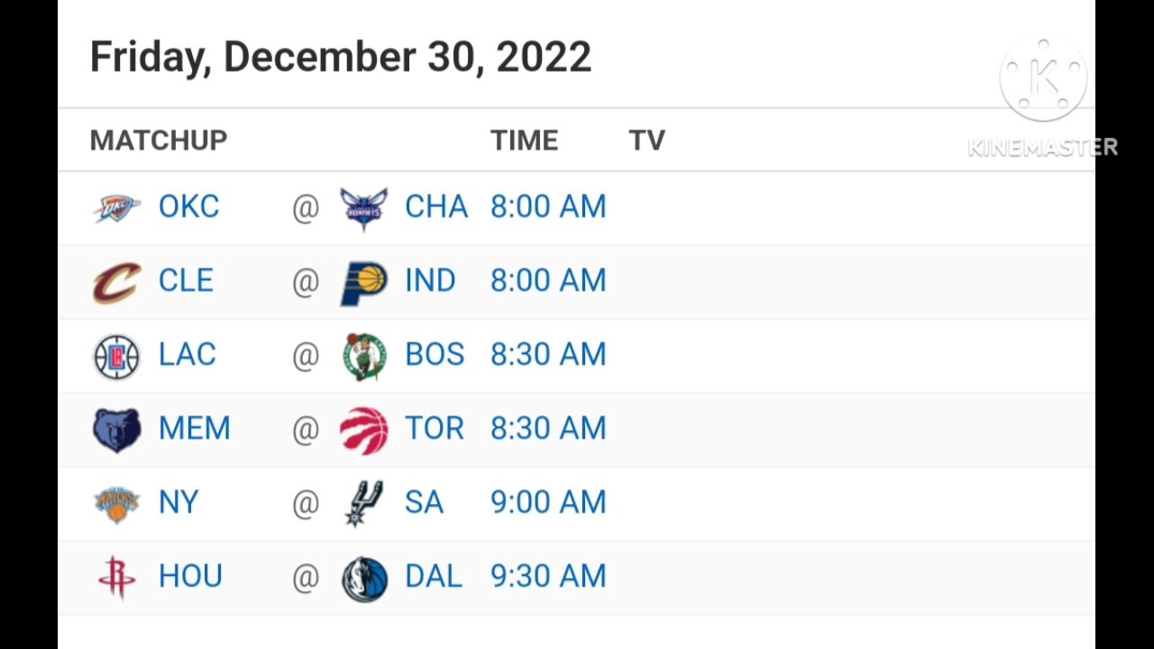Click the LA Clippers logo
The height and width of the screenshot is (649, 1154).
[116, 357]
